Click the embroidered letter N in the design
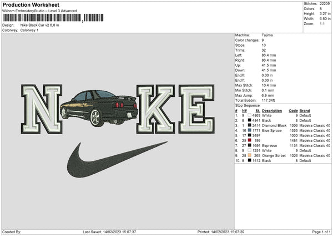This screenshot has width=333, height=236. coord(42,109)
